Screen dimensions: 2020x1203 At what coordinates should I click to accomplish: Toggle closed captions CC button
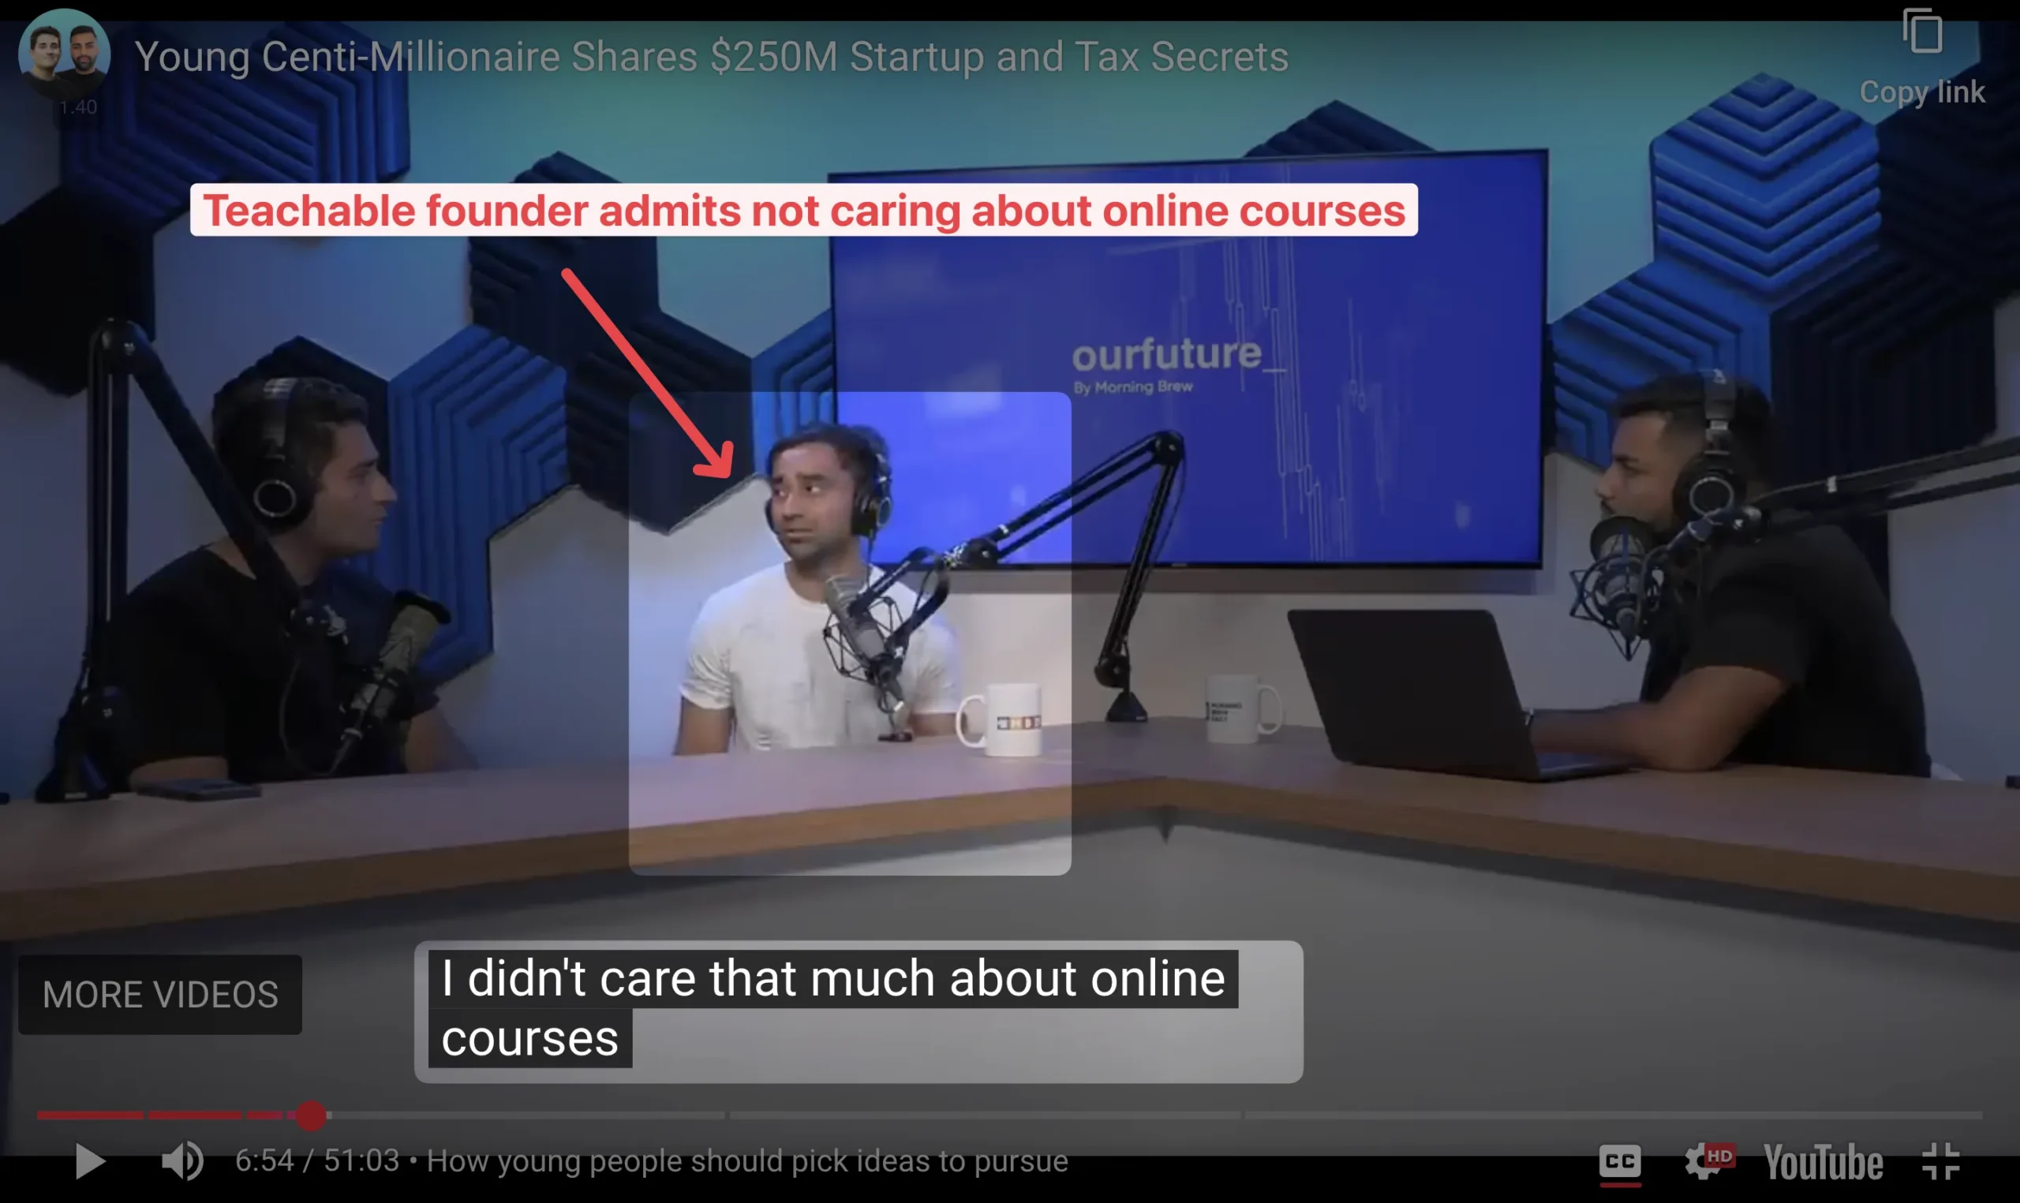[1620, 1162]
